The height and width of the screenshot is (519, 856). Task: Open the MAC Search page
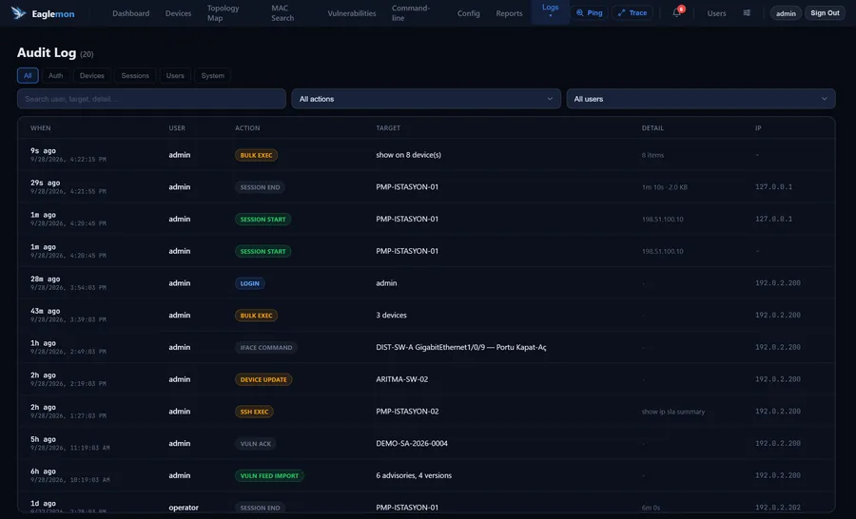click(x=282, y=13)
